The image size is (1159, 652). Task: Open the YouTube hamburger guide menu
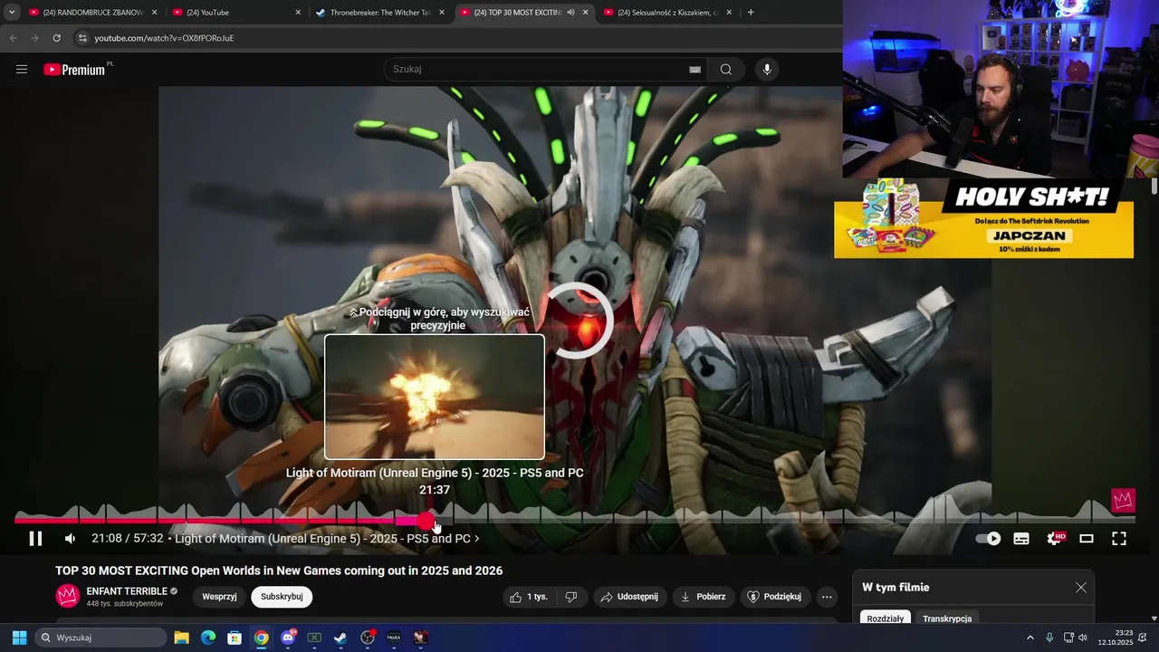coord(22,70)
